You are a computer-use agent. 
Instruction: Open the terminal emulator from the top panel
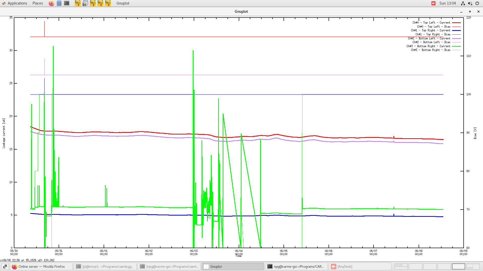pos(66,3)
